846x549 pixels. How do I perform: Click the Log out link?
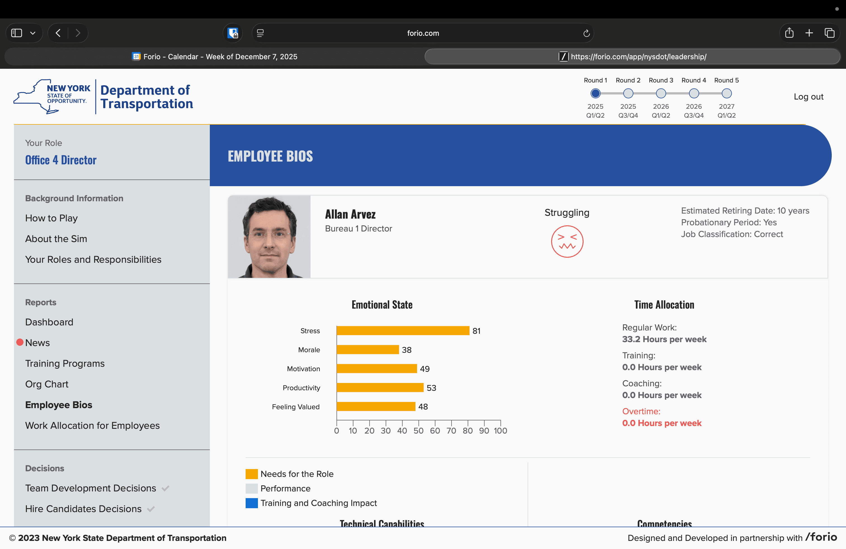coord(808,97)
